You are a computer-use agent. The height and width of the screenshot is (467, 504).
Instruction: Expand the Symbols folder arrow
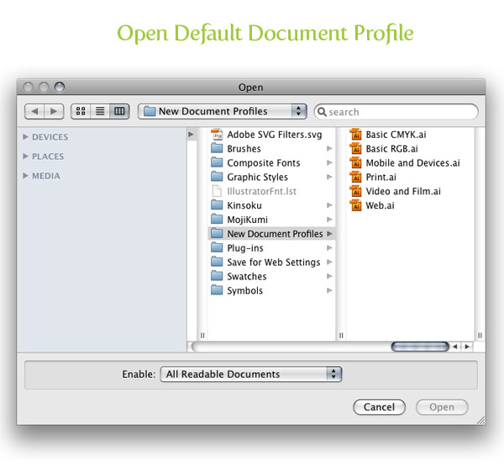click(x=329, y=290)
